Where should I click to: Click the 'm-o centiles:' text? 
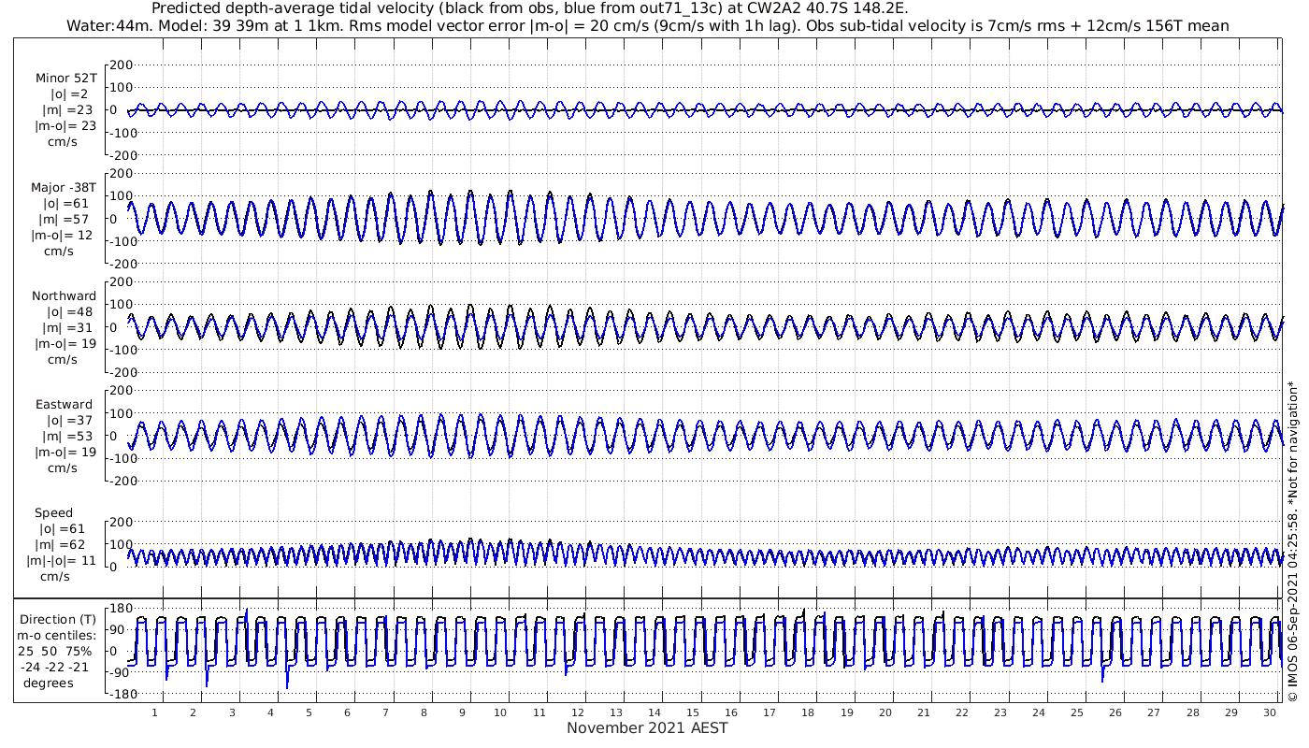click(x=57, y=636)
